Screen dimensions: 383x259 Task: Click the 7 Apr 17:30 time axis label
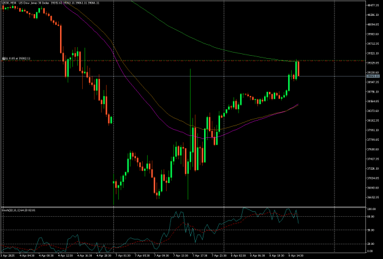tap(199, 255)
